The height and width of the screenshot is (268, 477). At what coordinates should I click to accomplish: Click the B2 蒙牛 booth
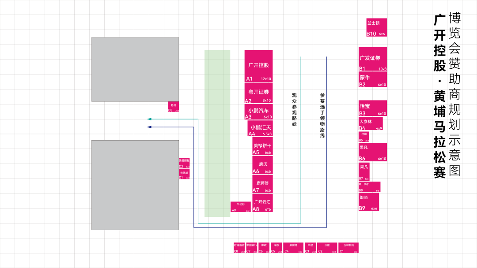coord(372,80)
